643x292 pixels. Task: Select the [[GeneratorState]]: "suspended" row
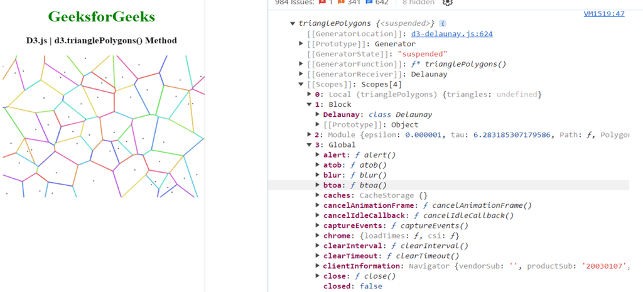coord(377,54)
